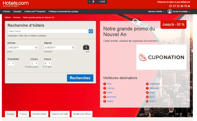Click the user account avatar icon

click(x=170, y=12)
